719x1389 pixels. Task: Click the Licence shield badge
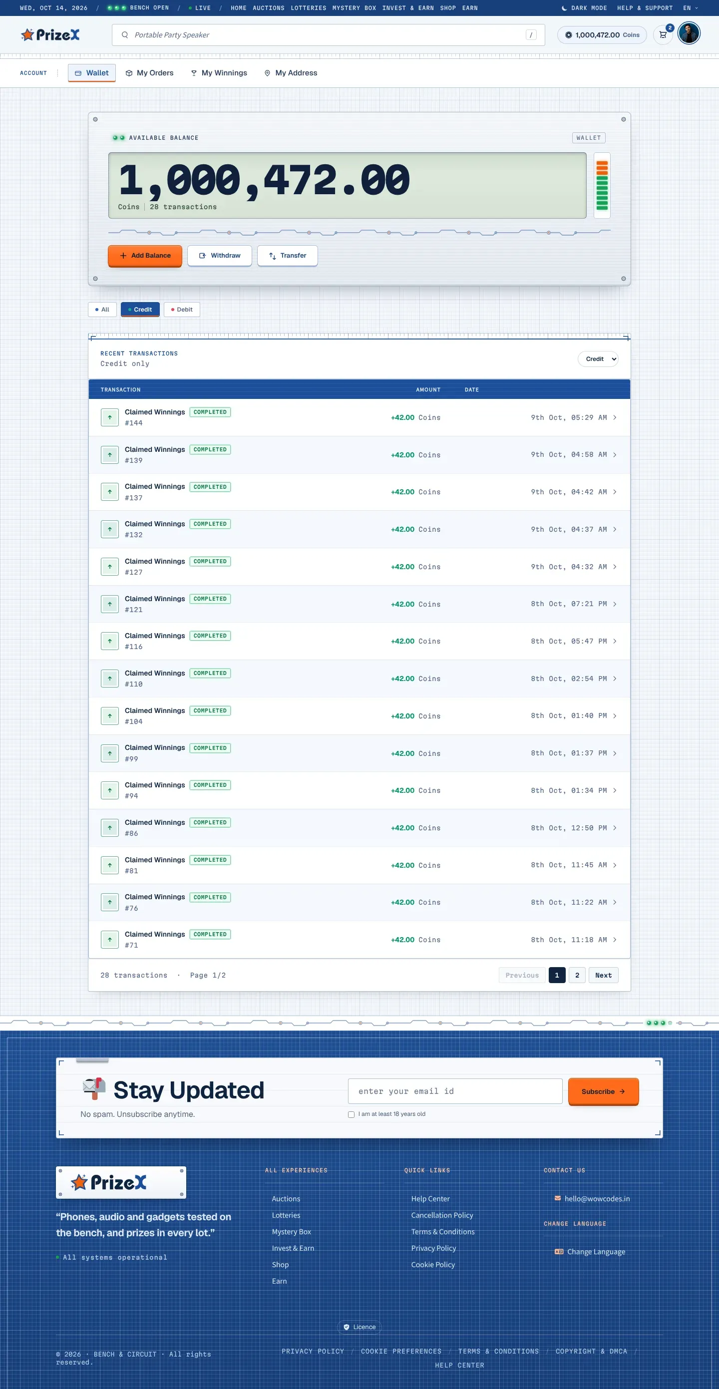[360, 1327]
